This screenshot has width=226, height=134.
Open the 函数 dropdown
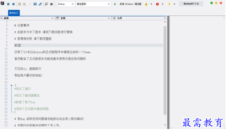[x=27, y=18]
